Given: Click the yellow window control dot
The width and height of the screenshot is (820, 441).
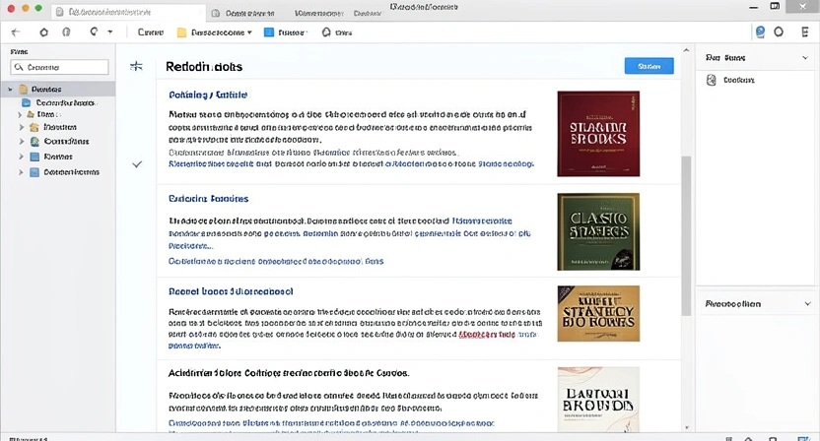Looking at the screenshot, I should (25, 8).
